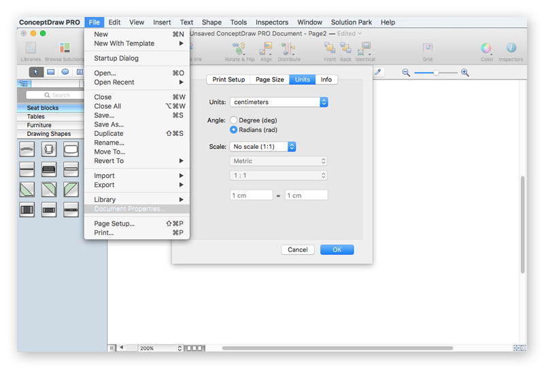Choose Startup Dialog from File menu
544x369 pixels.
(x=137, y=58)
